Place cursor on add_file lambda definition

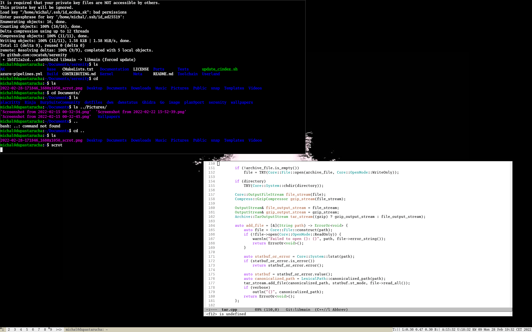tap(255, 226)
